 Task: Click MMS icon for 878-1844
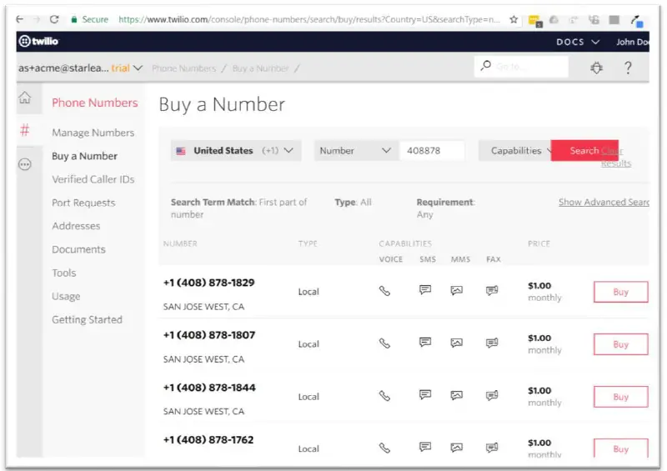coord(456,396)
